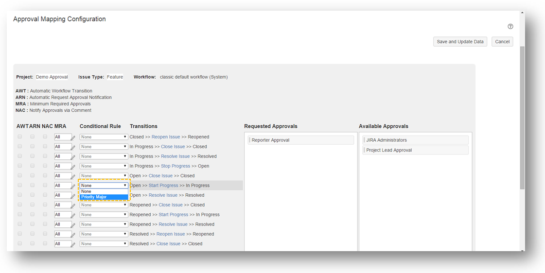
Task: Toggle ARN checkbox in the Stop Progress row
Action: pyautogui.click(x=33, y=166)
